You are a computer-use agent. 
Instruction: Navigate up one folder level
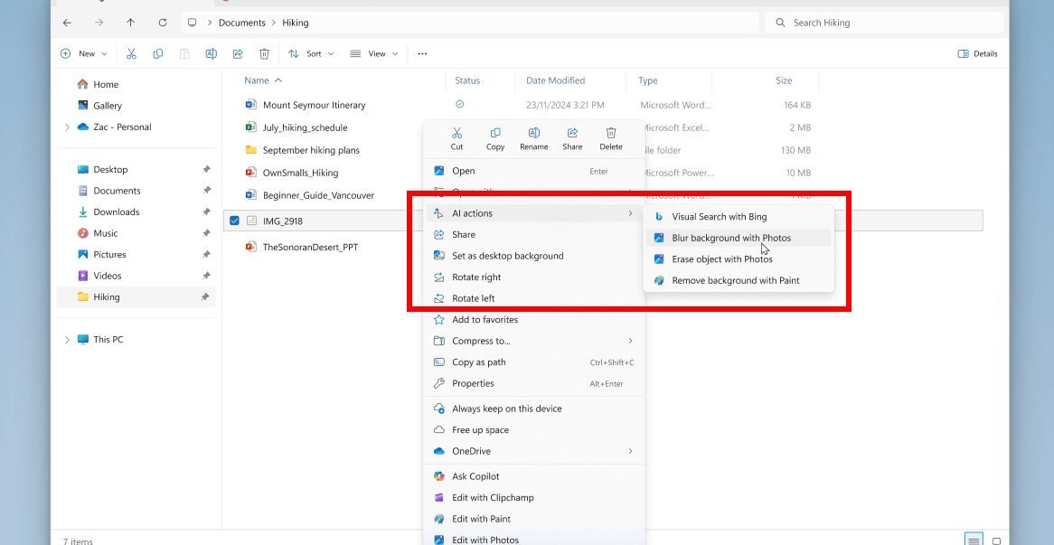pos(131,23)
